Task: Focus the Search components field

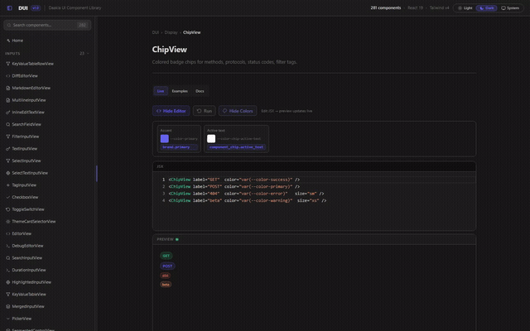Action: pos(47,25)
